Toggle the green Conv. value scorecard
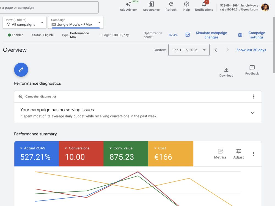The width and height of the screenshot is (275, 206). 126,154
